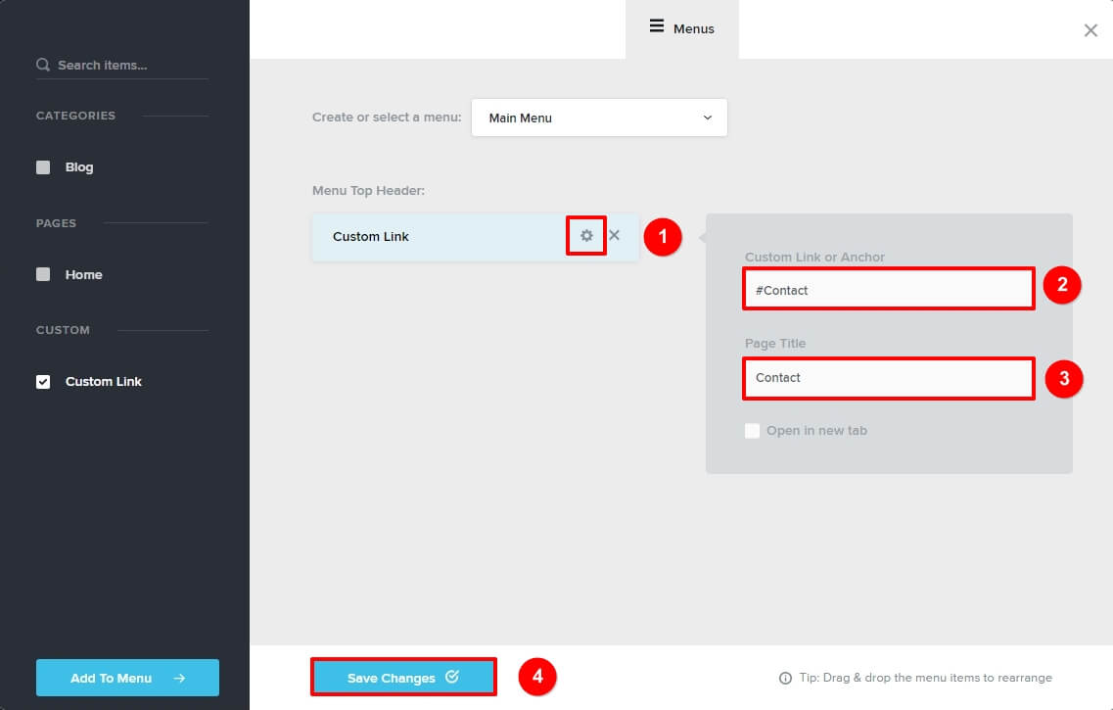Image resolution: width=1113 pixels, height=710 pixels.
Task: Check the Blog category checkbox
Action: pyautogui.click(x=43, y=167)
